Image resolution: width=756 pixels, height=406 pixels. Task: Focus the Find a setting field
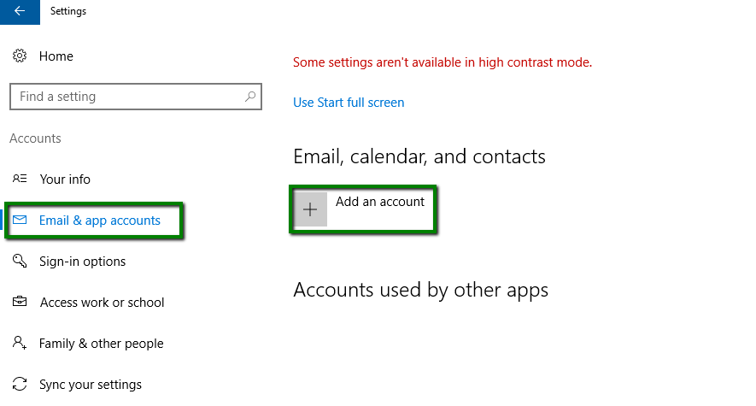[x=136, y=97]
